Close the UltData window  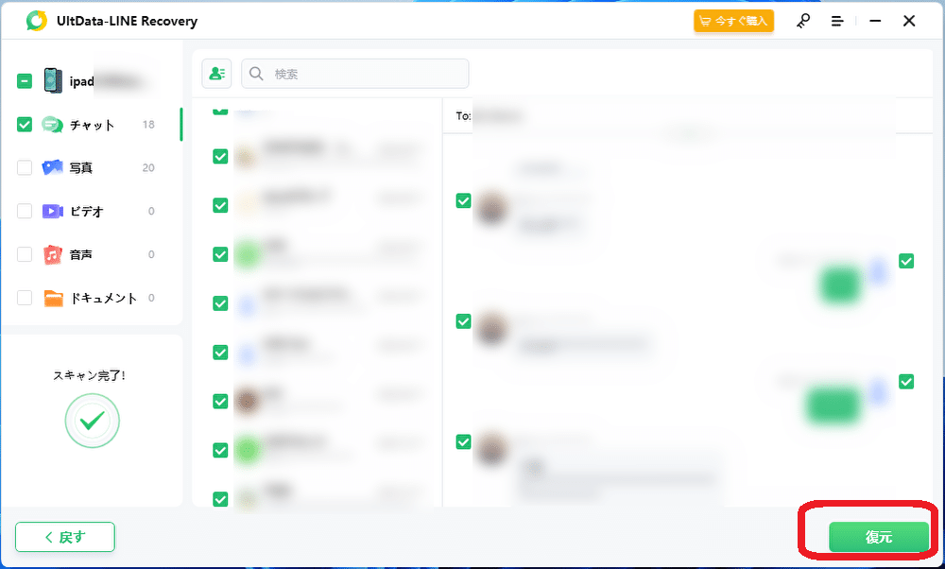point(909,21)
